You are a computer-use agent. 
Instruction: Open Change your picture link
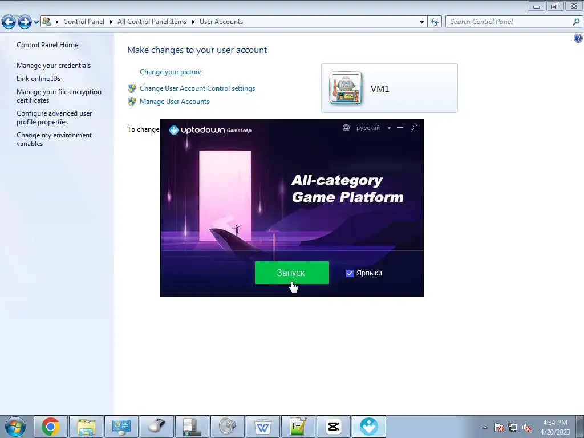tap(171, 71)
